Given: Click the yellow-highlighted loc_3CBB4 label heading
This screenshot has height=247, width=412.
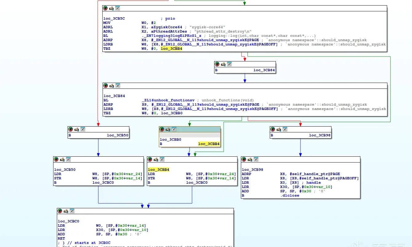Looking at the screenshot, I should pyautogui.click(x=159, y=170).
